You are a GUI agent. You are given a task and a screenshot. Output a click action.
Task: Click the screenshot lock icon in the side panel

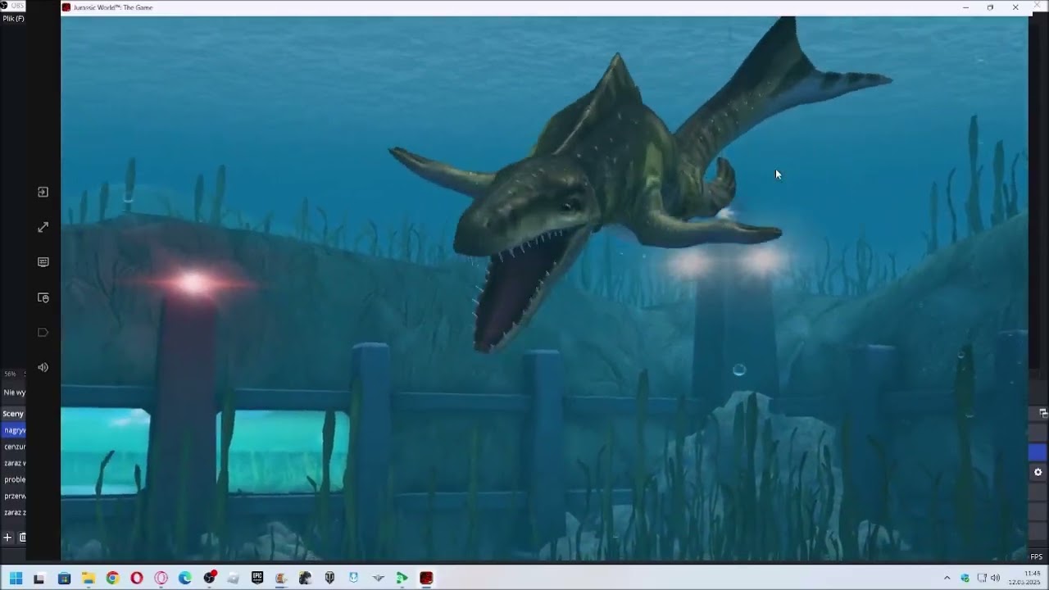coord(43,297)
